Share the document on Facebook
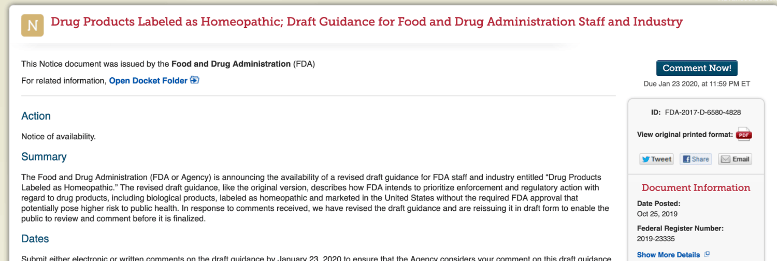This screenshot has width=777, height=261. tap(696, 159)
